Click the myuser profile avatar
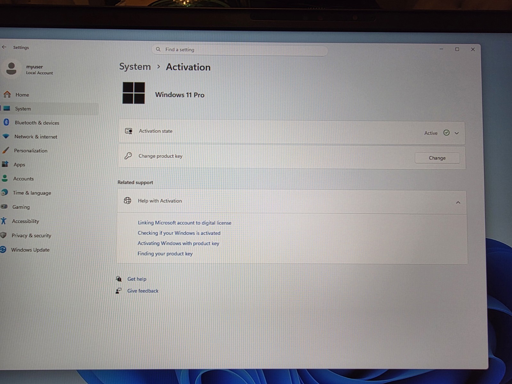This screenshot has width=512, height=384. pos(11,69)
